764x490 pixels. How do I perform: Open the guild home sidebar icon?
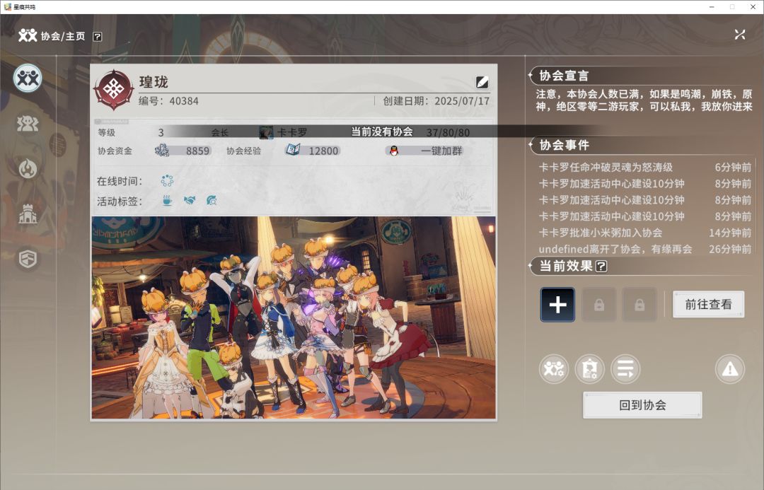28,78
